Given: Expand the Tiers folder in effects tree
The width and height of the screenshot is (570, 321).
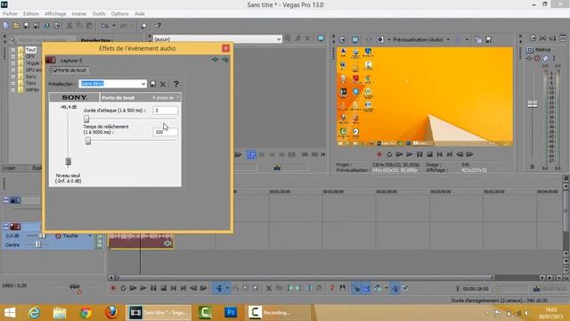Looking at the screenshot, I should click(13, 83).
